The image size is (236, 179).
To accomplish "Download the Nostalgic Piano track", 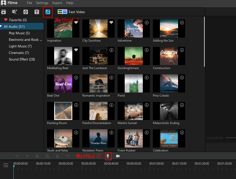I will tap(111, 132).
